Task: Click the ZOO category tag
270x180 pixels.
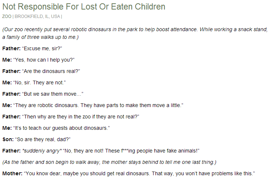Action: click(x=7, y=16)
